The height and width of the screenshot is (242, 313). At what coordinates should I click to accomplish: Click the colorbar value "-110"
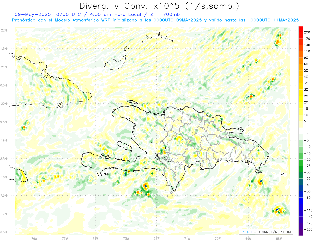point(308,210)
